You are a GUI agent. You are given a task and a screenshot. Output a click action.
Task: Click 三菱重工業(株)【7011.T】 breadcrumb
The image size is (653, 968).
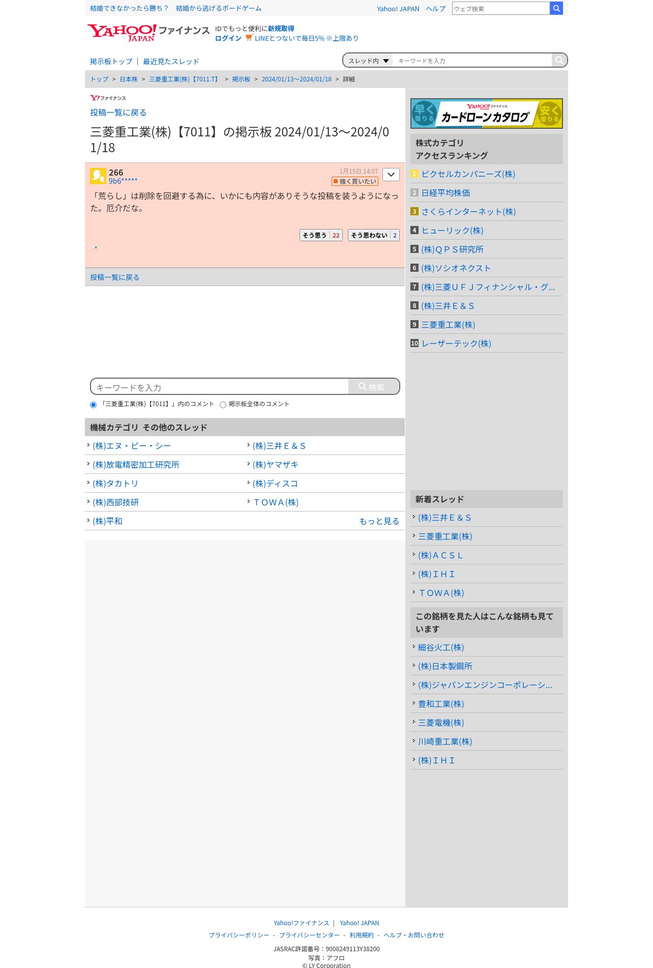(185, 79)
